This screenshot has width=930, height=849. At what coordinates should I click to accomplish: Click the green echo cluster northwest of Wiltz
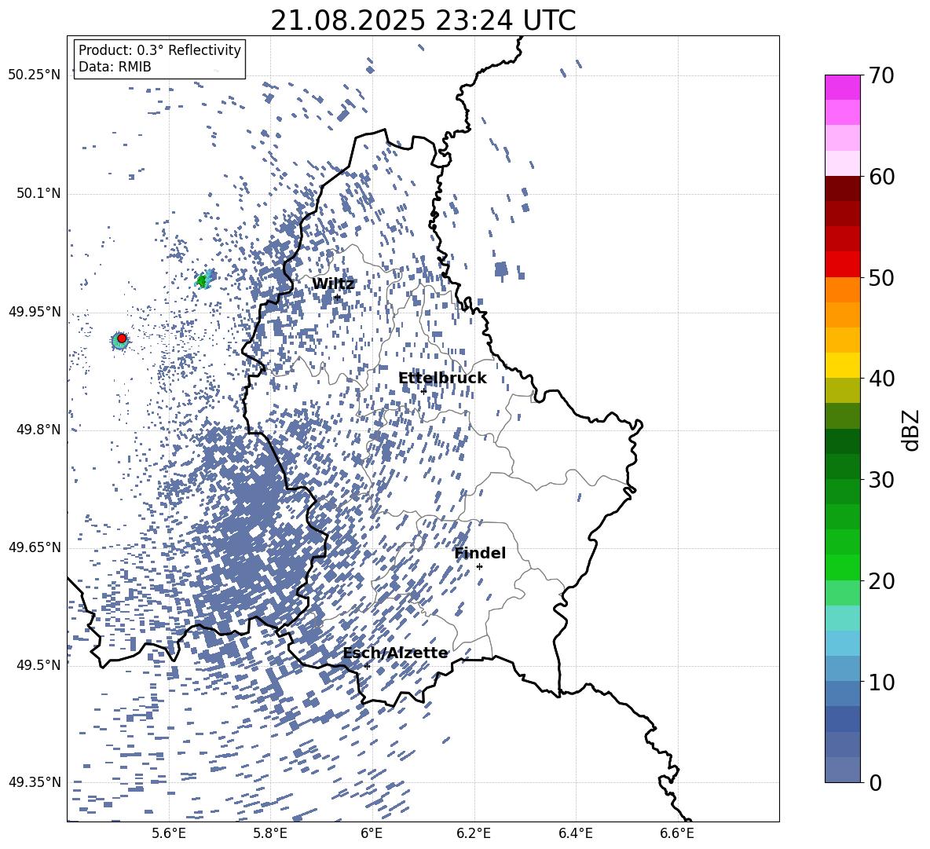point(203,280)
